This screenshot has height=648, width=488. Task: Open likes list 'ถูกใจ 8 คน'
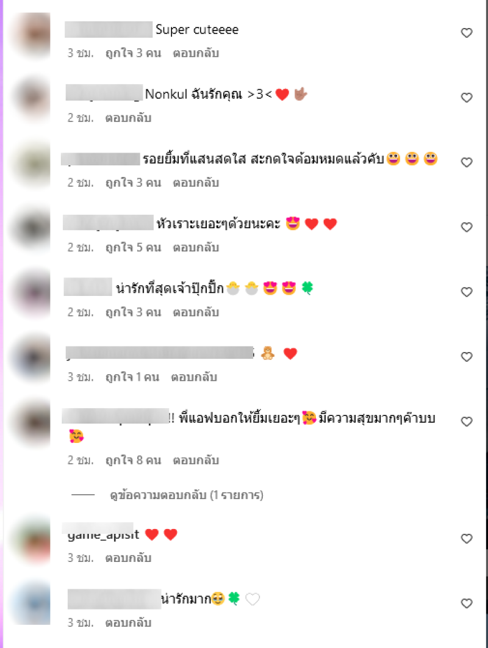click(x=133, y=460)
